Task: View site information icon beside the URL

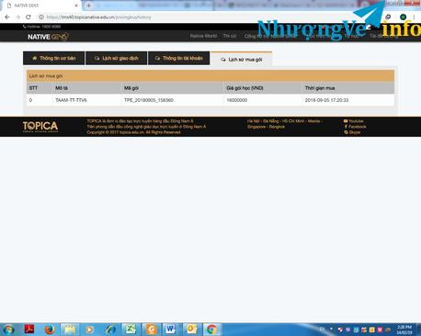Action: coord(41,17)
